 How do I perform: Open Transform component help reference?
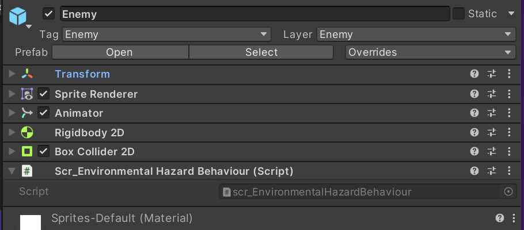tap(474, 74)
